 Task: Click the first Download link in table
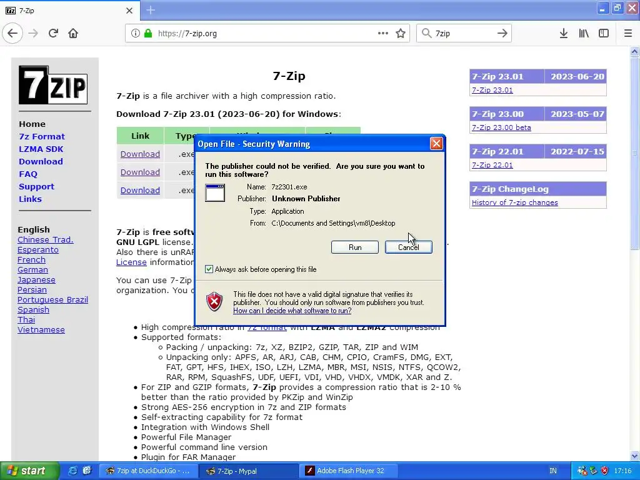tap(140, 154)
